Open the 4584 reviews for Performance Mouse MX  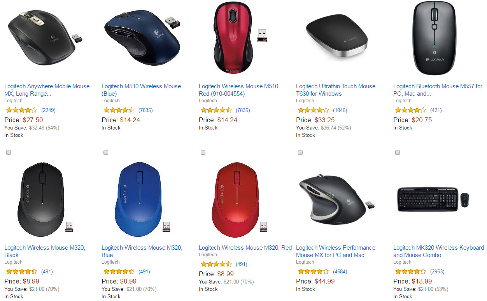click(340, 271)
